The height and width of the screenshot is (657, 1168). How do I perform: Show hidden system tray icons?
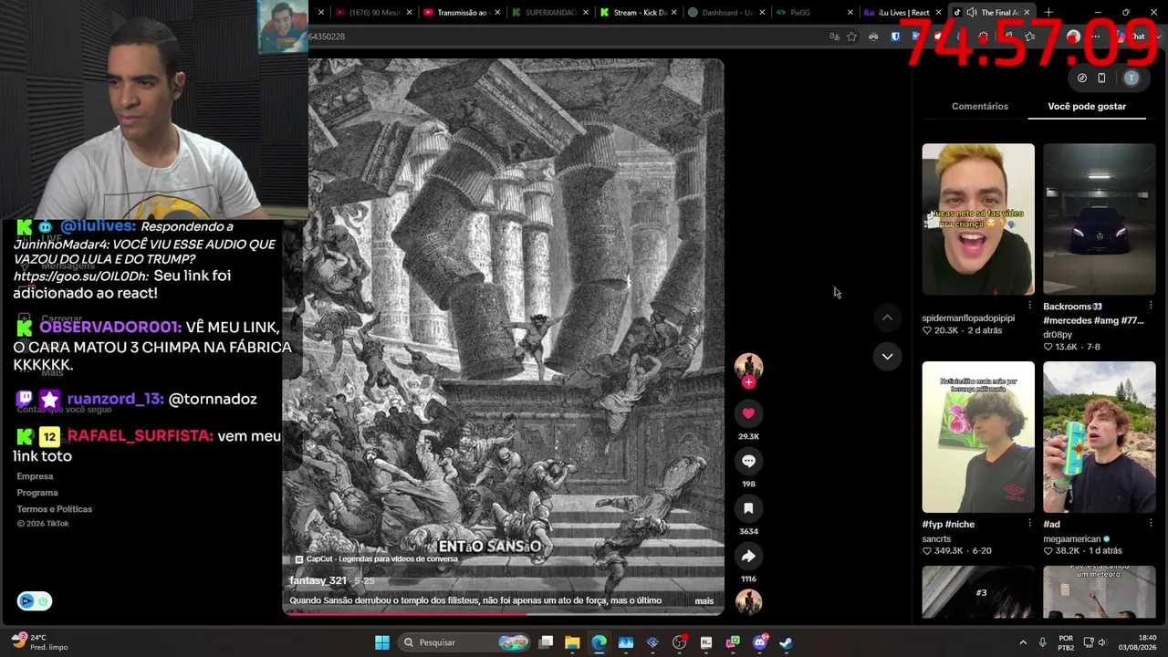(x=1023, y=642)
